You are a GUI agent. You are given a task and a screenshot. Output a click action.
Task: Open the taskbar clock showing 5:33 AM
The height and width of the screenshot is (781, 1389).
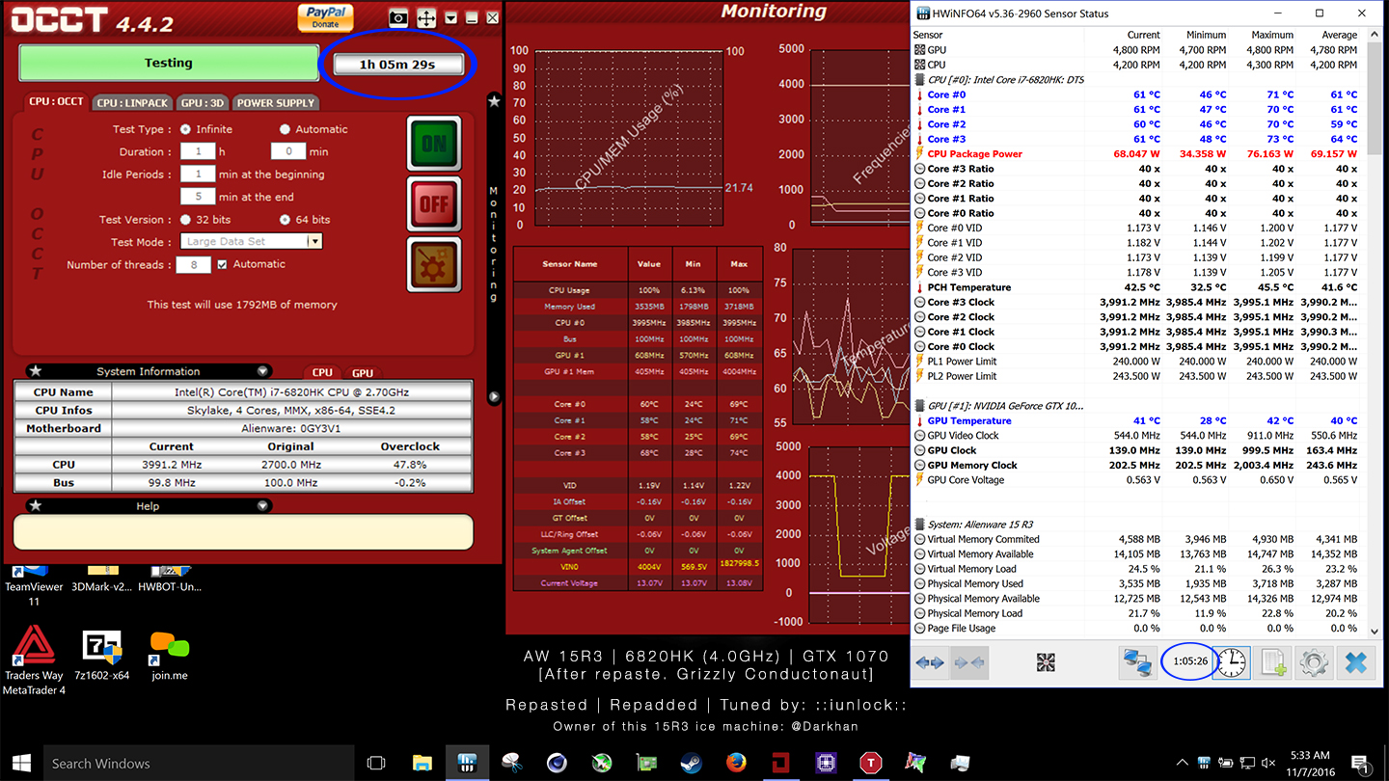(x=1310, y=763)
